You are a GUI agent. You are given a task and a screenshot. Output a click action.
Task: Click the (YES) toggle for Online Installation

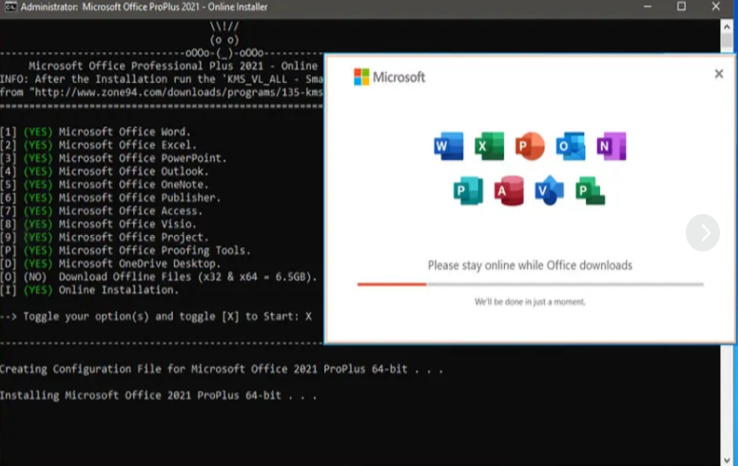pyautogui.click(x=38, y=290)
